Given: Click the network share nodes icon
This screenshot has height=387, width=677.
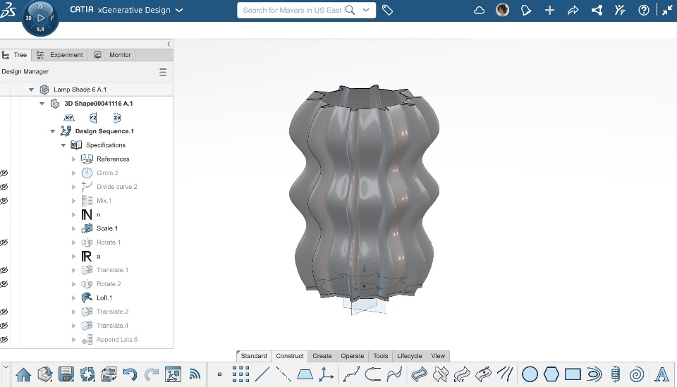Looking at the screenshot, I should point(597,11).
